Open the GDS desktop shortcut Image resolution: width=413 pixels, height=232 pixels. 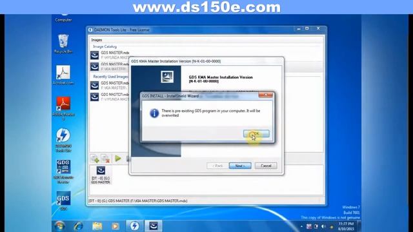(63, 201)
